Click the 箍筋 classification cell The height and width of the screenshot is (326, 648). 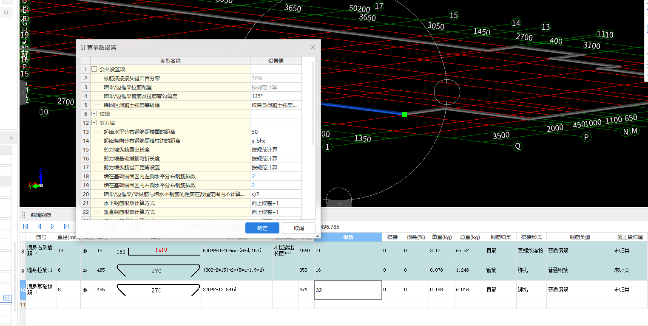pos(500,270)
